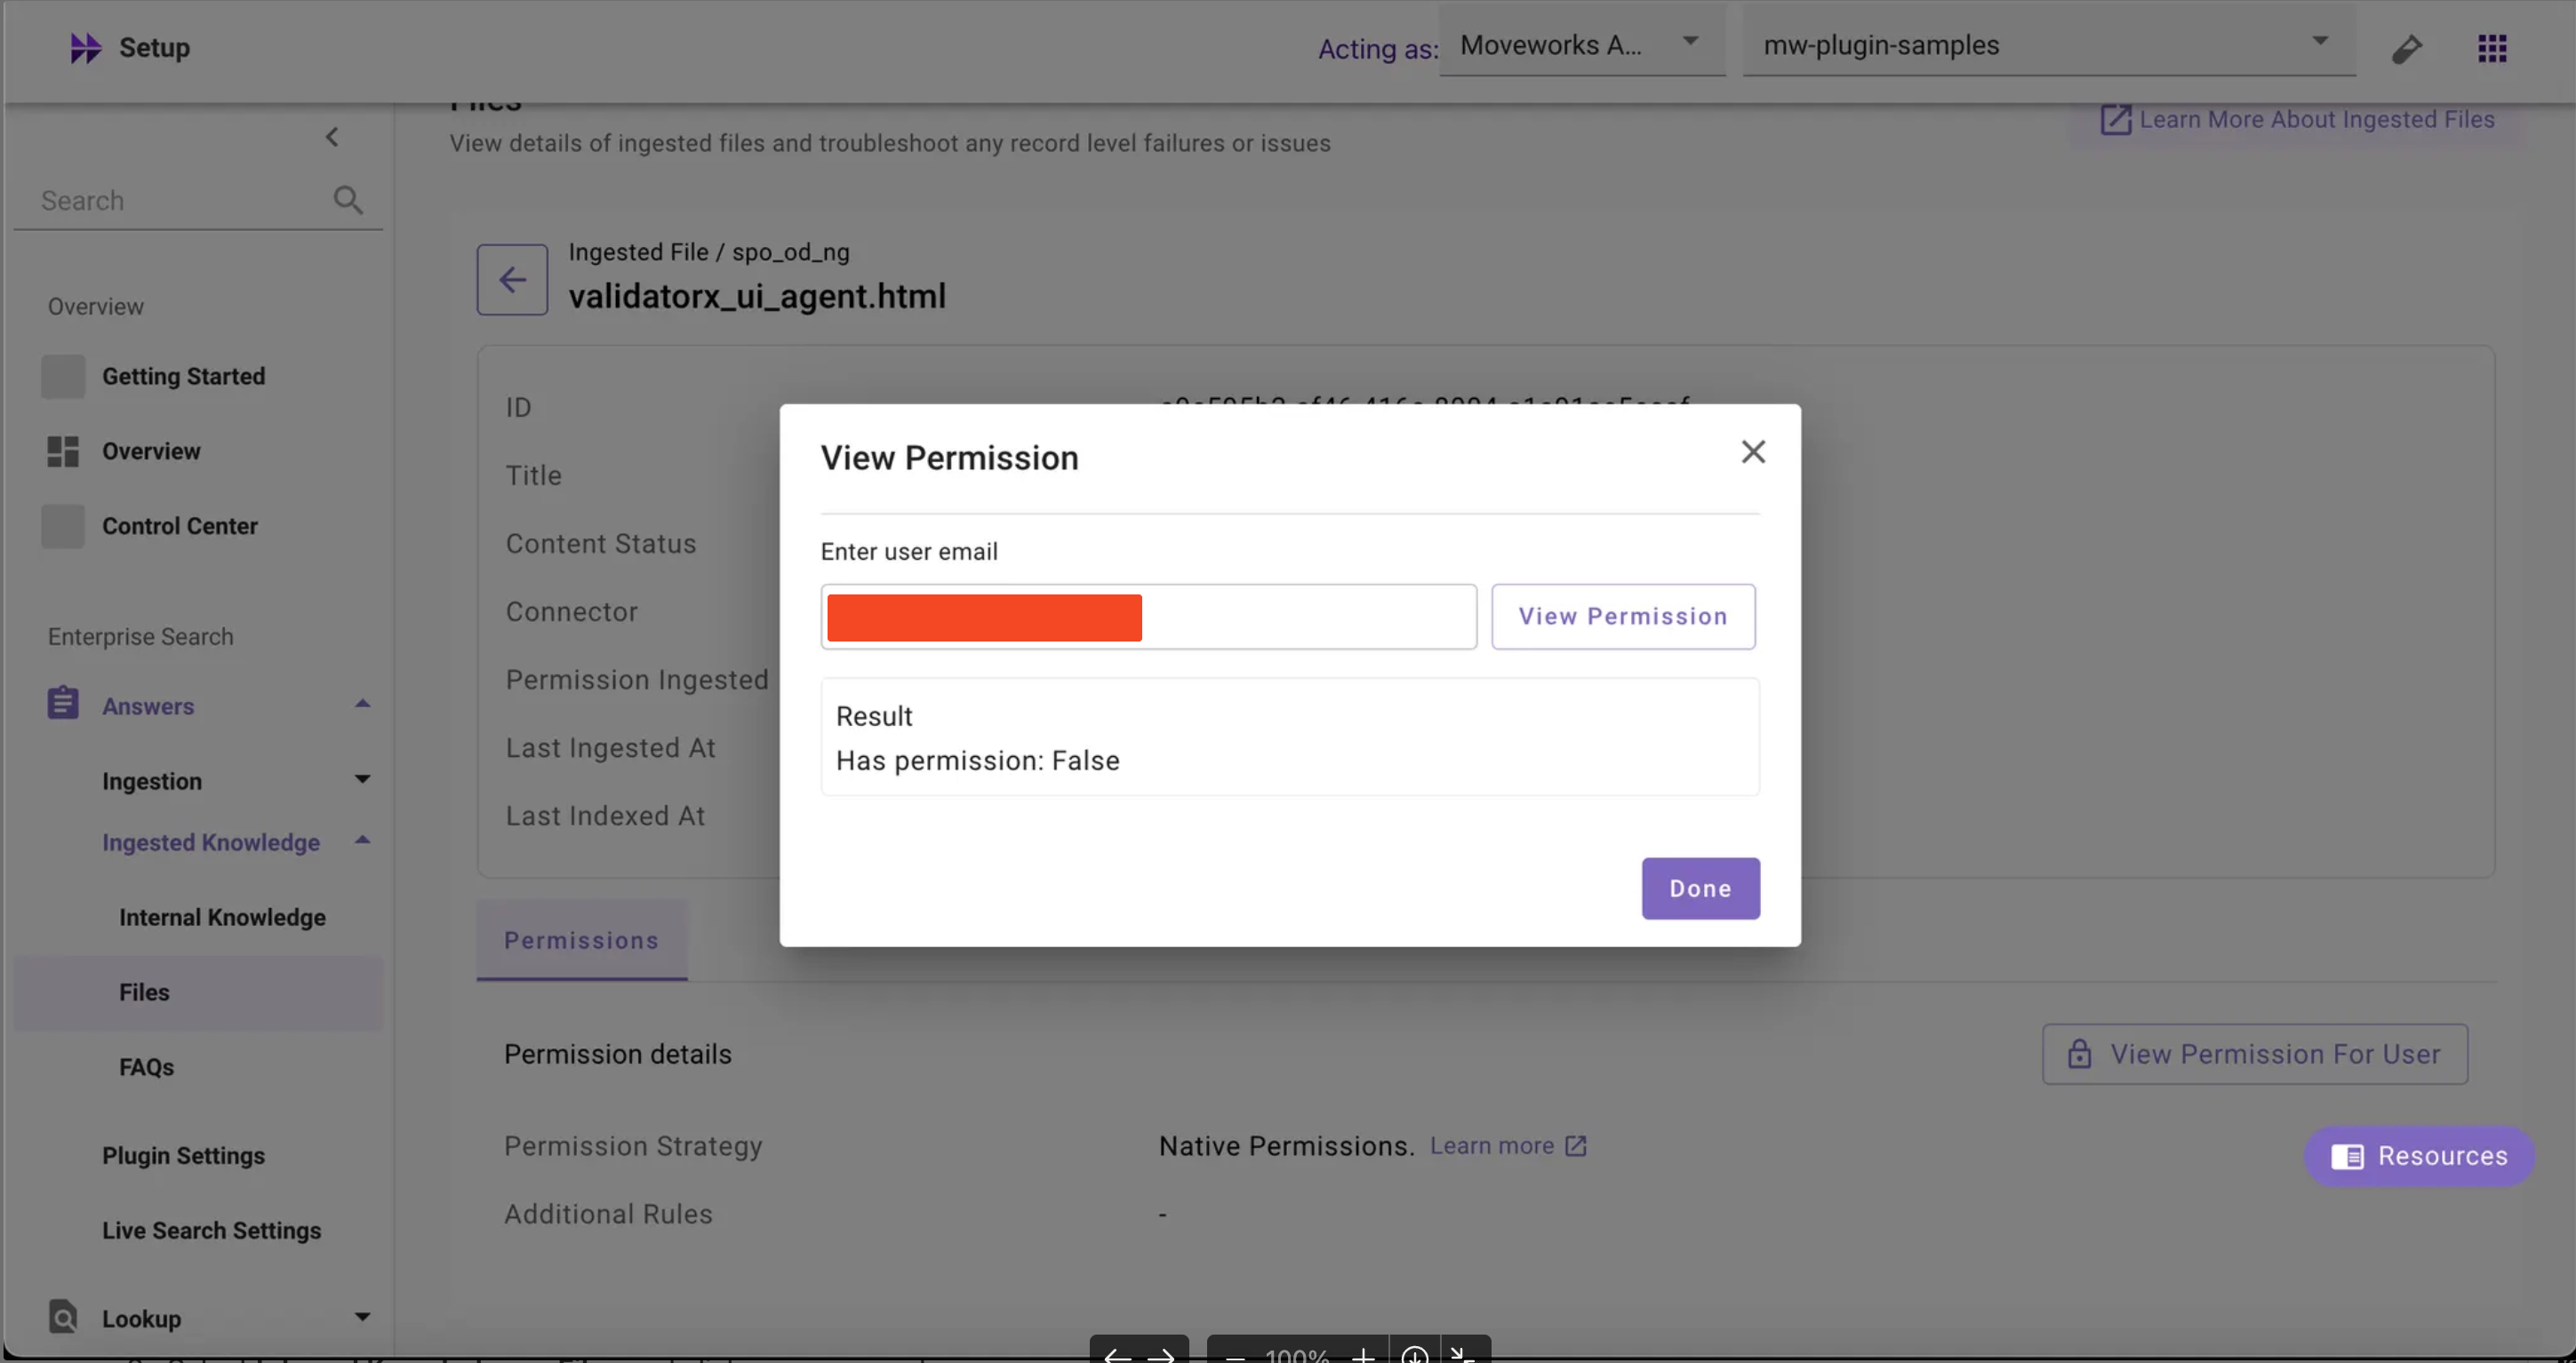Open FAQs in the sidebar
Screen dimensions: 2576x1363
pyautogui.click(x=146, y=1067)
